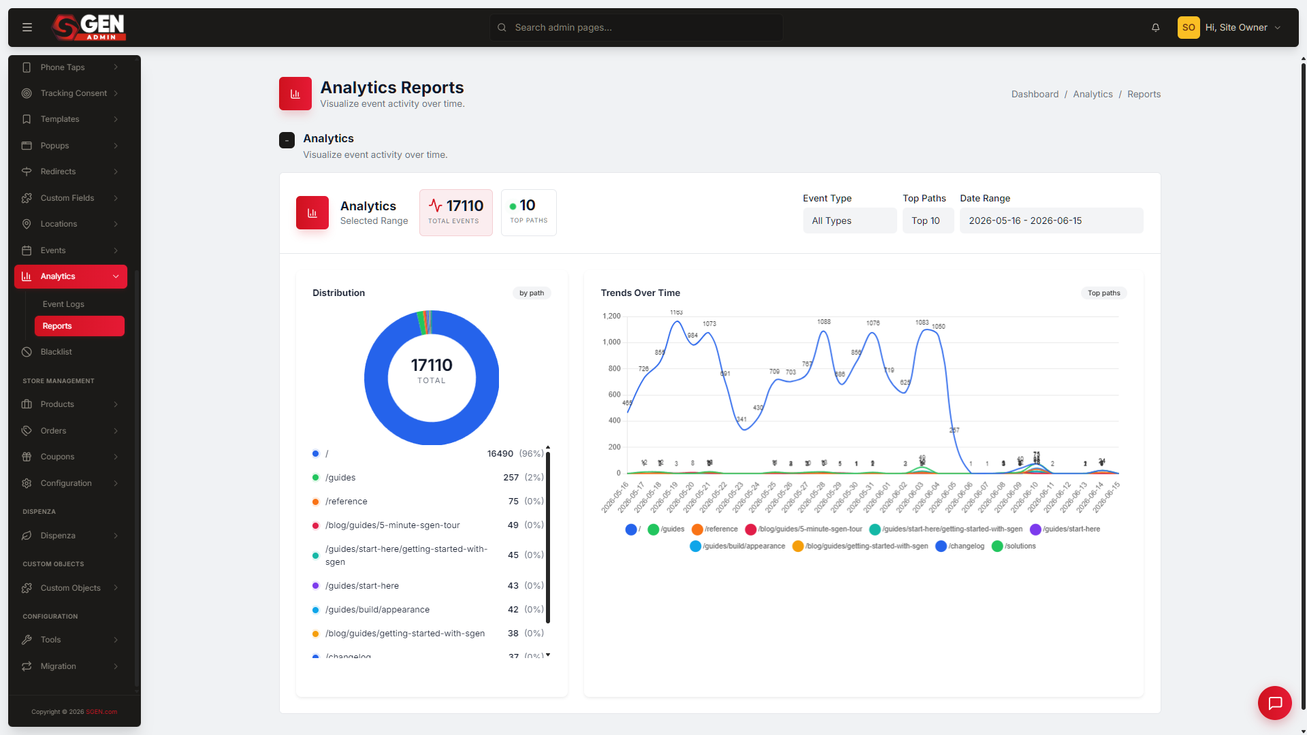Click the Migration arrows icon

(x=27, y=666)
